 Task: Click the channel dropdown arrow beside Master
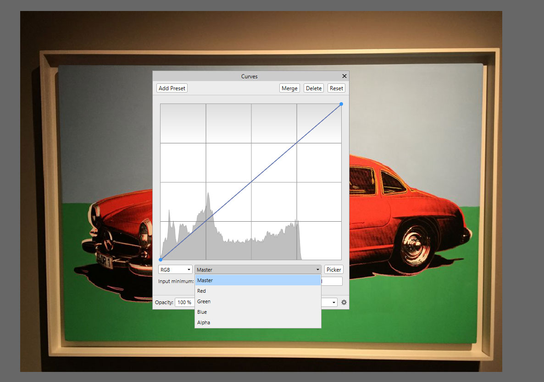point(317,269)
